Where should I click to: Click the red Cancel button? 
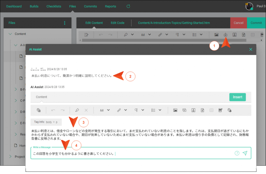tap(238, 23)
